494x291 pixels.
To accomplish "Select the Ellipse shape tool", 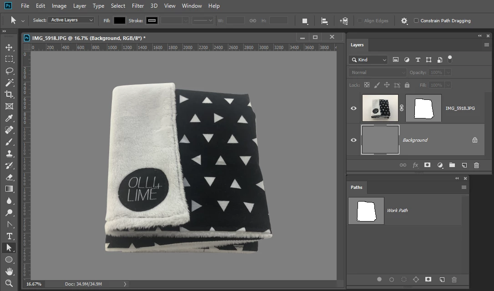I will 9,260.
